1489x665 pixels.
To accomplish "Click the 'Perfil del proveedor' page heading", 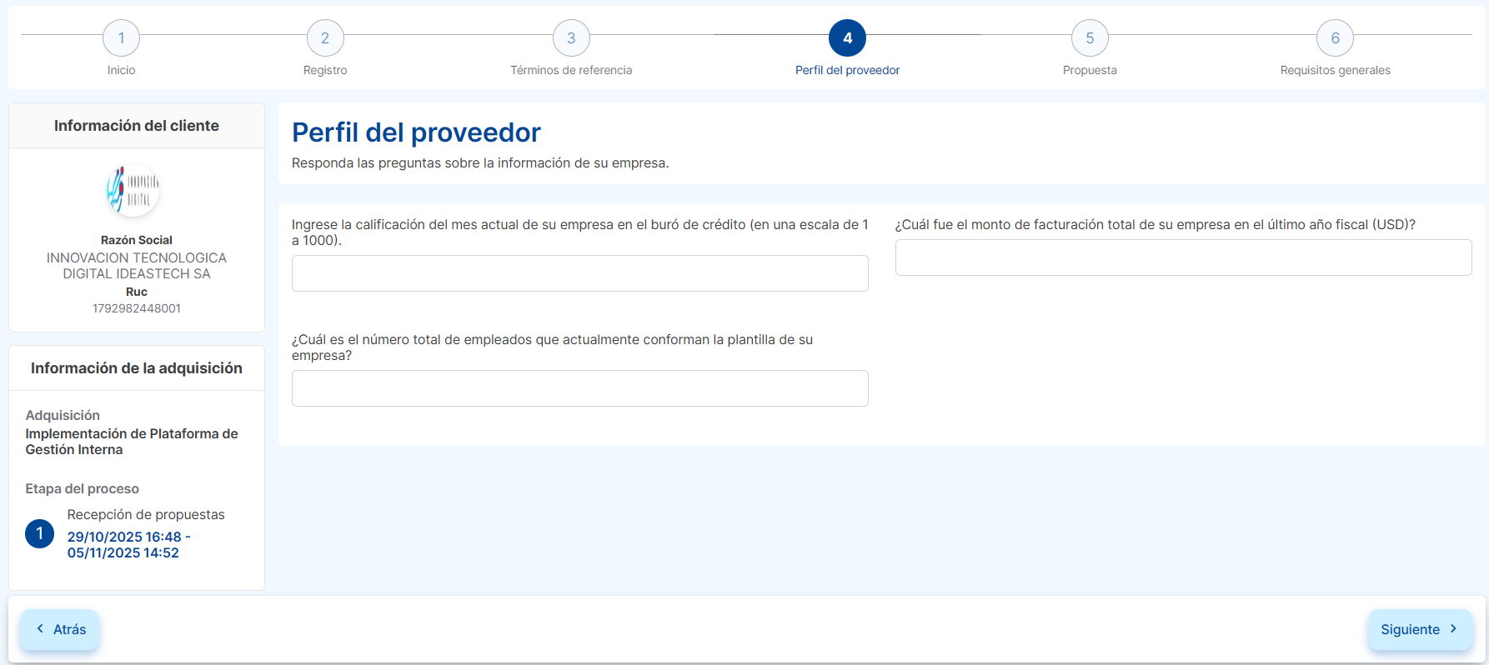I will coord(416,132).
